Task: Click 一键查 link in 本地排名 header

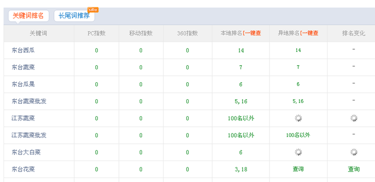Action: coord(252,33)
